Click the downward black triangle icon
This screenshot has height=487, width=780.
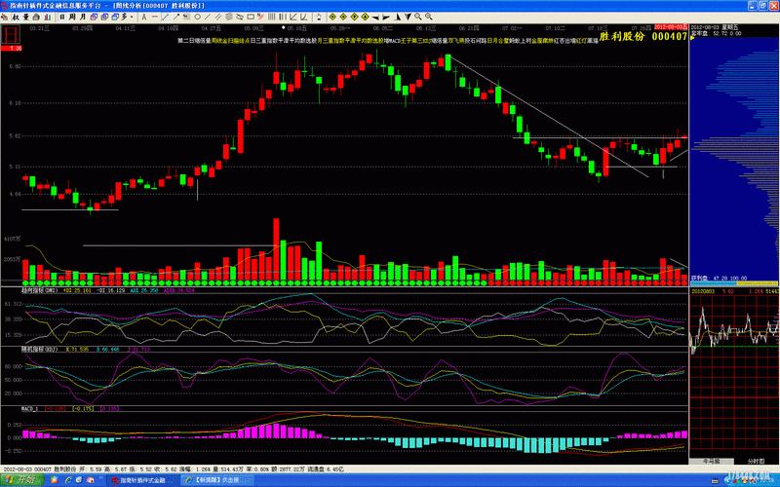[x=408, y=17]
